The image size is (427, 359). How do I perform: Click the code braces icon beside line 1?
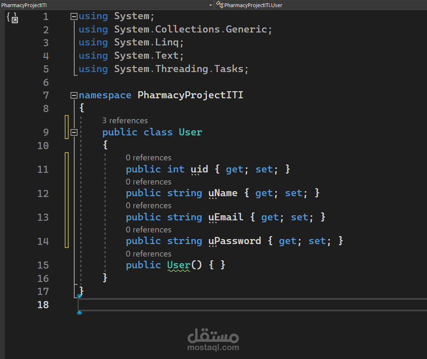point(12,18)
